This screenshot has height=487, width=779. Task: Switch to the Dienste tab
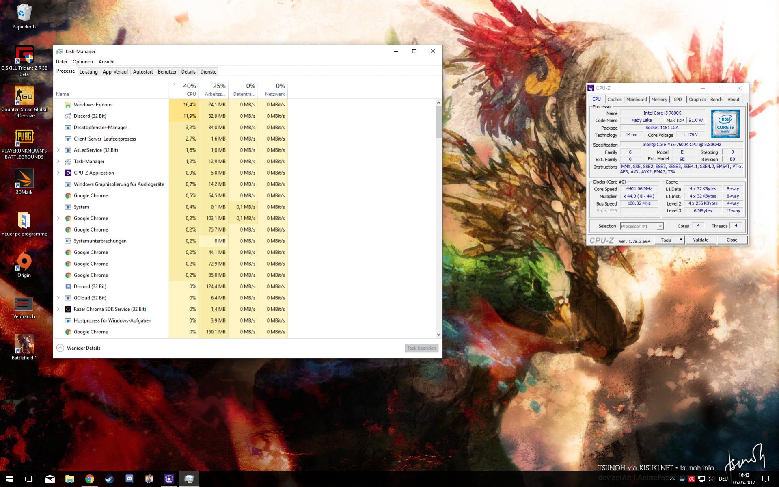[208, 72]
